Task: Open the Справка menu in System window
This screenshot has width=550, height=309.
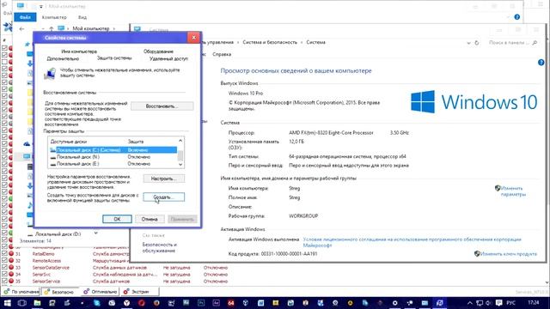Action: tap(222, 54)
